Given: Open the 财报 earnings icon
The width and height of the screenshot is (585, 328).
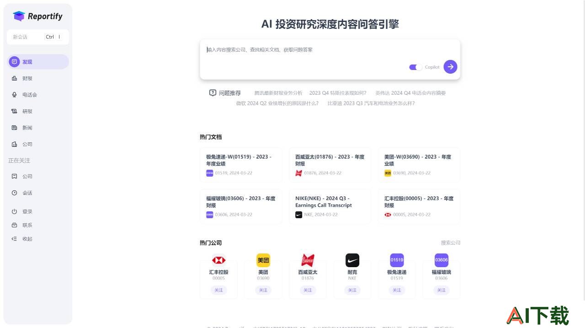Looking at the screenshot, I should click(14, 78).
